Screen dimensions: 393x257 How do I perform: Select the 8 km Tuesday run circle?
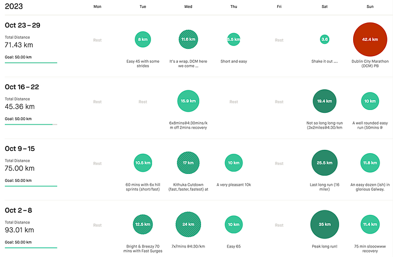tap(143, 39)
